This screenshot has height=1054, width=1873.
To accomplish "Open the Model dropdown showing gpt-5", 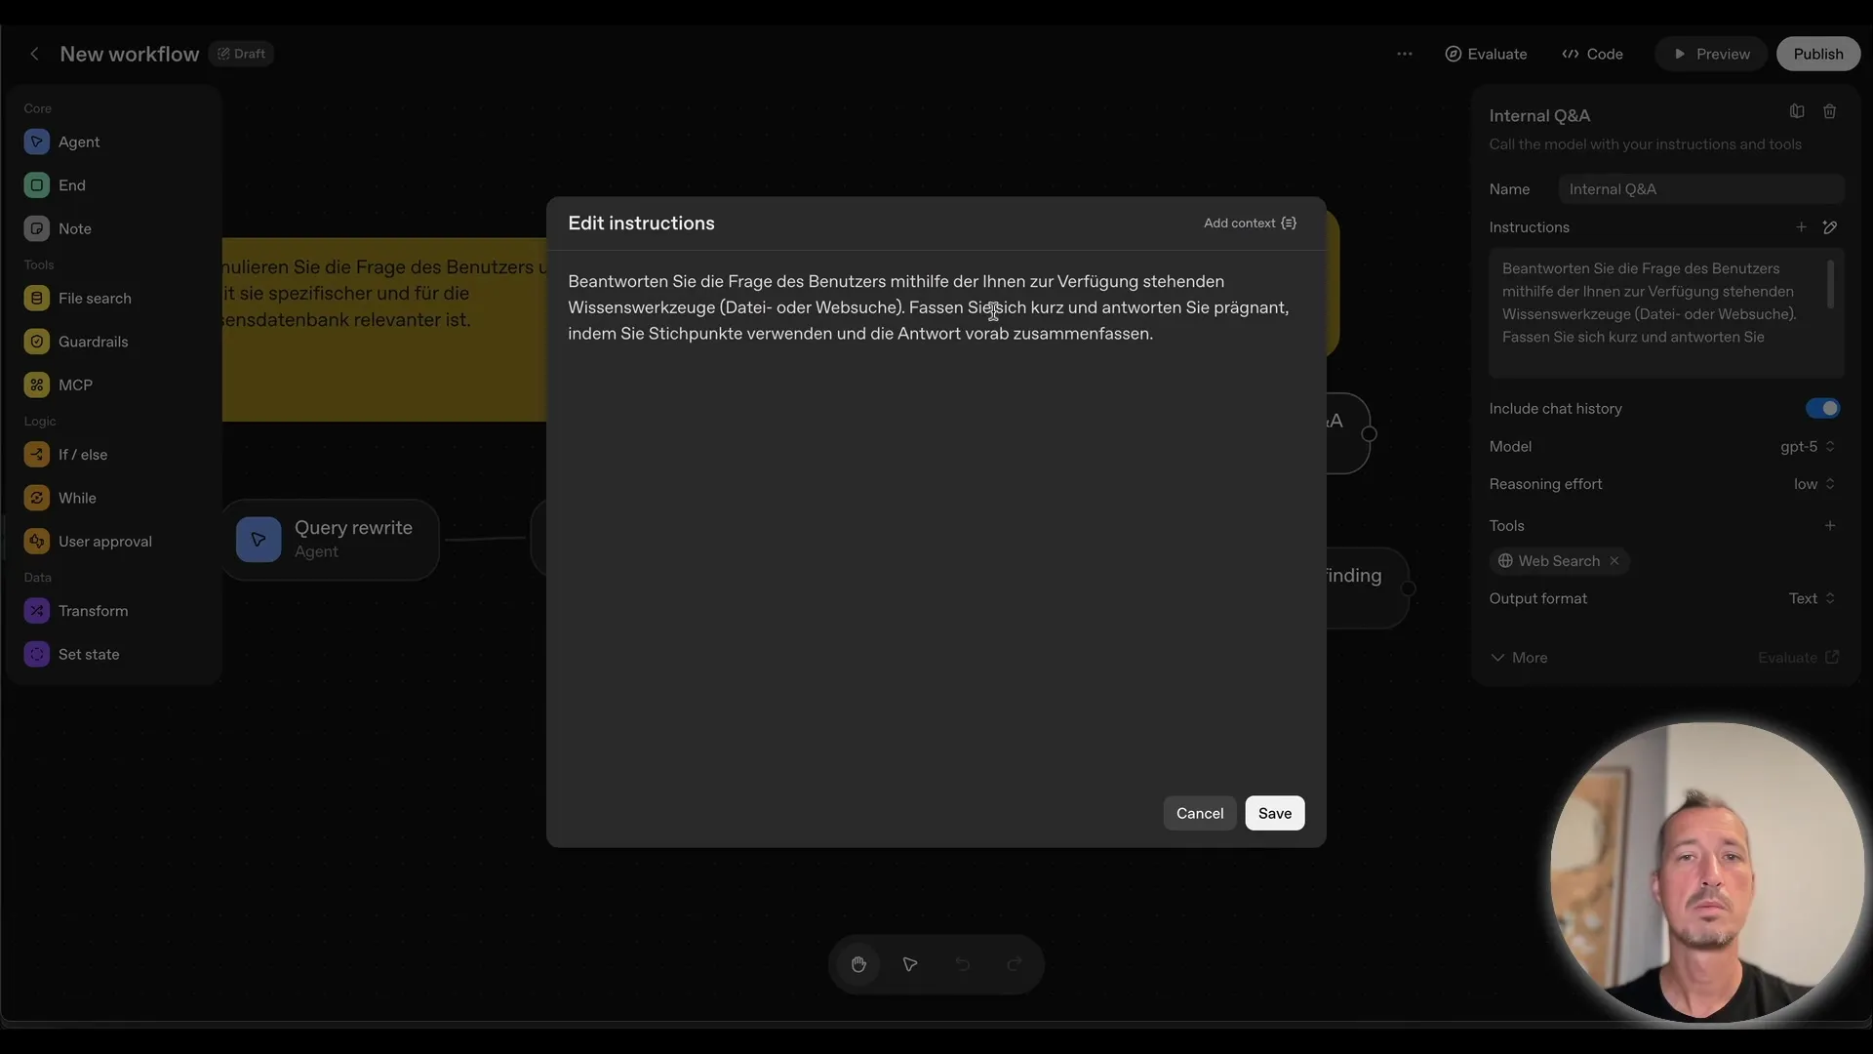I will click(1808, 446).
